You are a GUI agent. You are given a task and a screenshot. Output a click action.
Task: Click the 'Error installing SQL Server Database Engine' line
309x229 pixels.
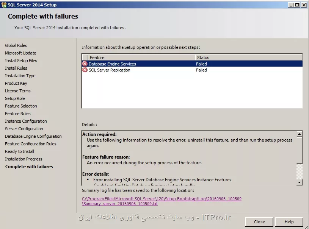click(x=162, y=180)
